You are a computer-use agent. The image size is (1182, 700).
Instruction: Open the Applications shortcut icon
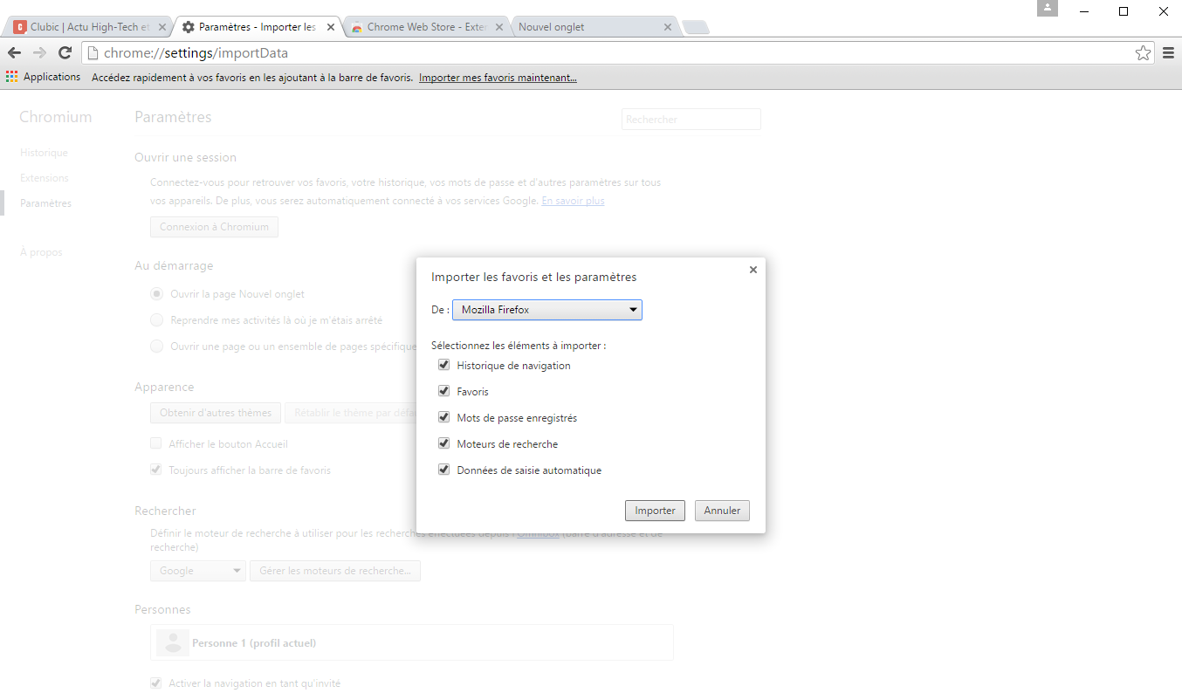point(12,77)
